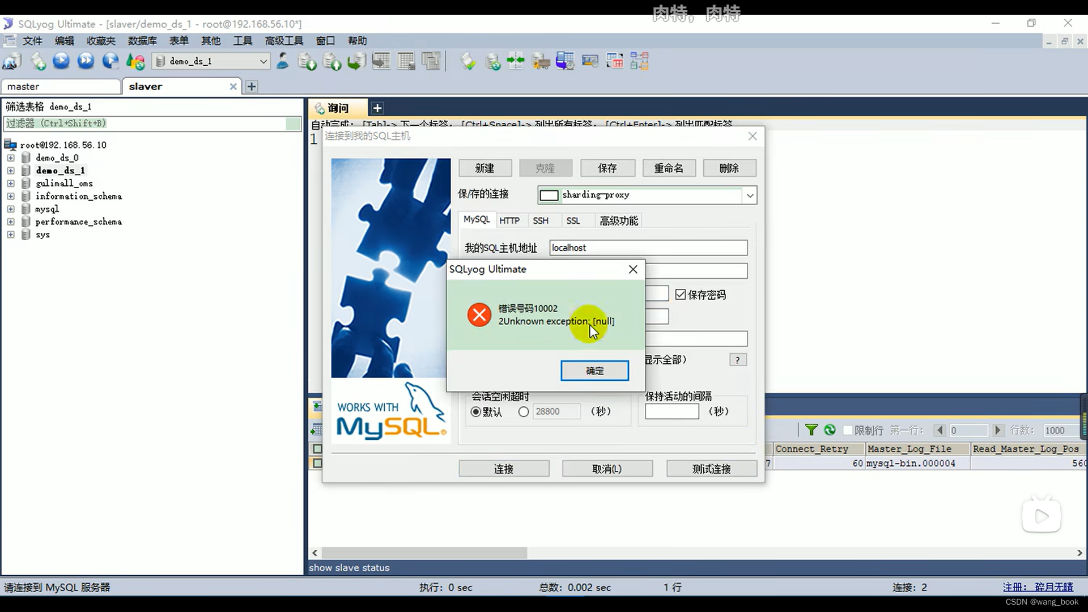Open the saved connection sharding-proxy dropdown
1088x612 pixels.
[x=750, y=195]
